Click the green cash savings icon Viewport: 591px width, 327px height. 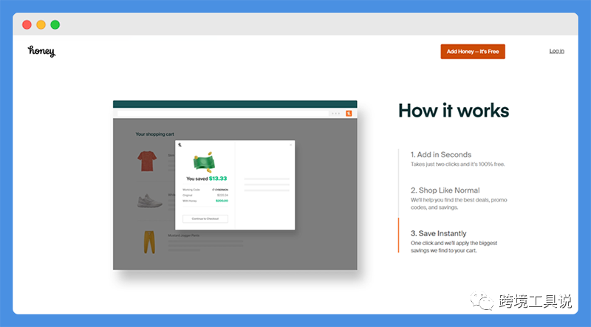(204, 162)
